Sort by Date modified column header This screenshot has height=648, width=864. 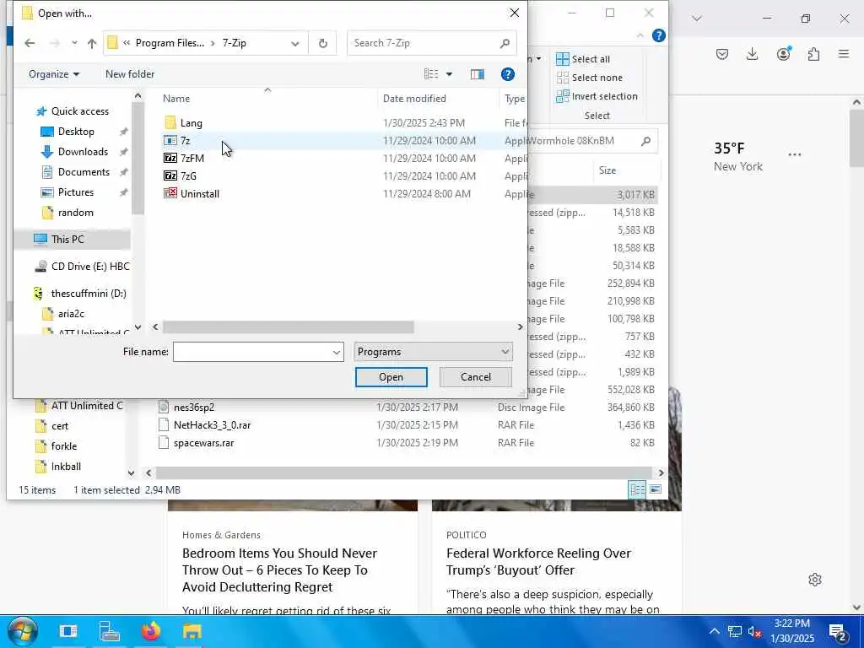[x=414, y=99]
